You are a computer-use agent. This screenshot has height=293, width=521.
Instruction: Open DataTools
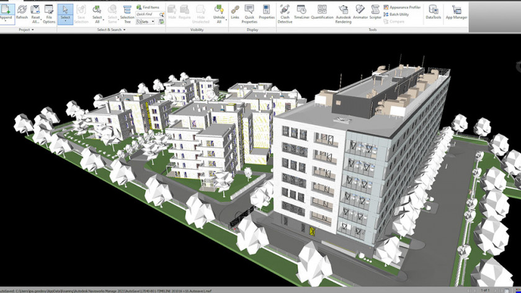point(434,12)
